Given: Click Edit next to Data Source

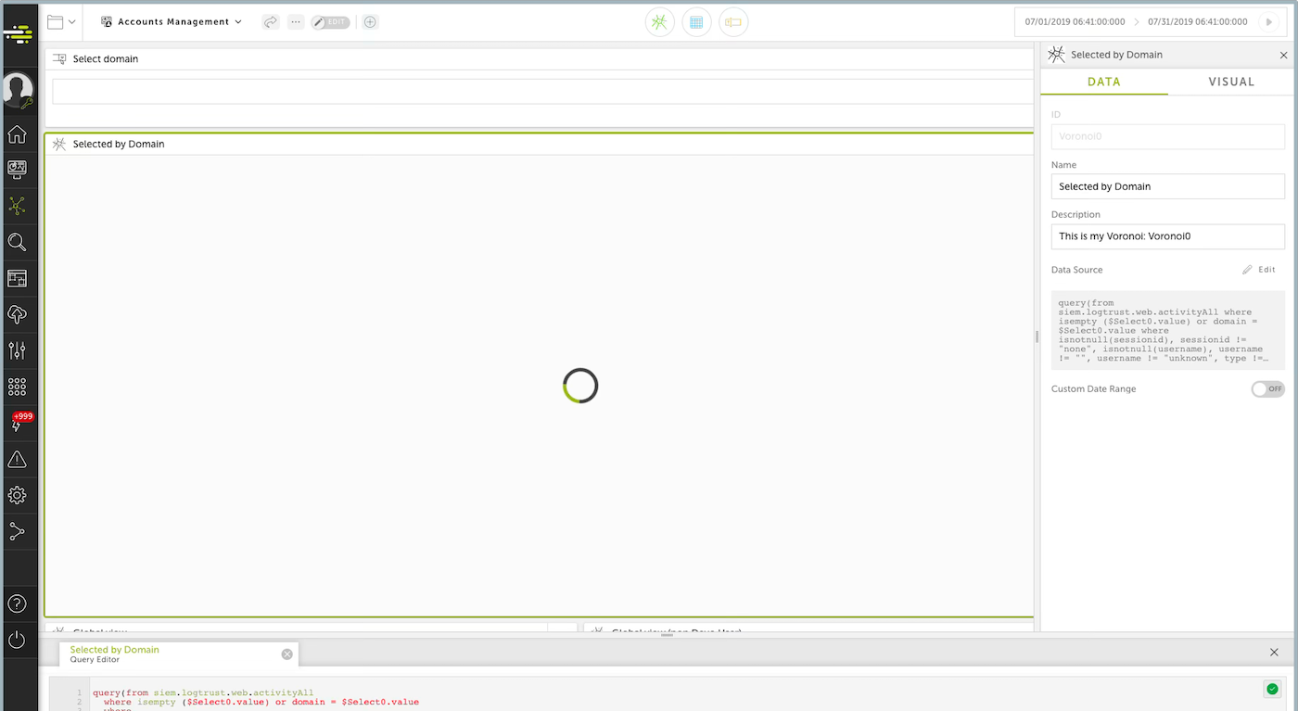Looking at the screenshot, I should coord(1258,269).
